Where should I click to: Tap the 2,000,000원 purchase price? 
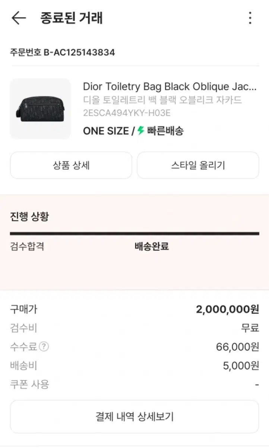point(227,309)
